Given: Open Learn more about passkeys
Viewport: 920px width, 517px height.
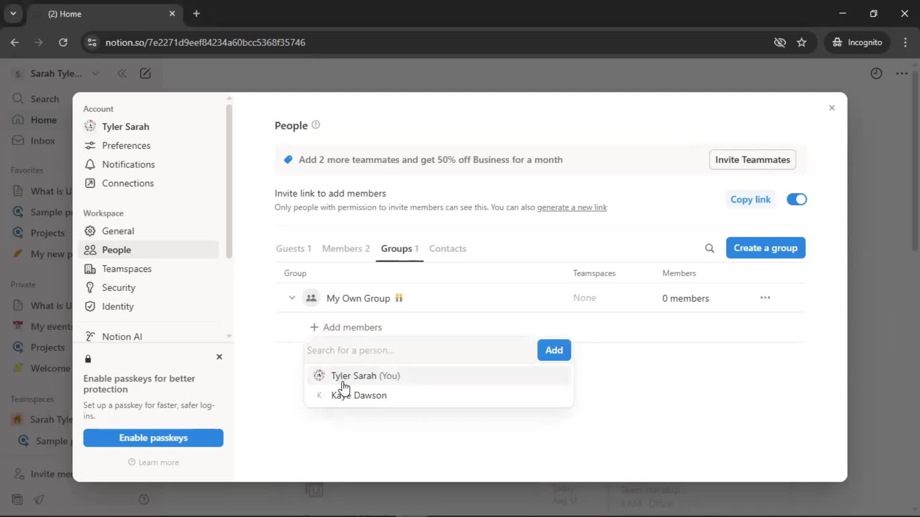Looking at the screenshot, I should [x=153, y=462].
